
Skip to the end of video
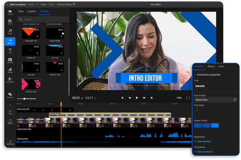152,98
